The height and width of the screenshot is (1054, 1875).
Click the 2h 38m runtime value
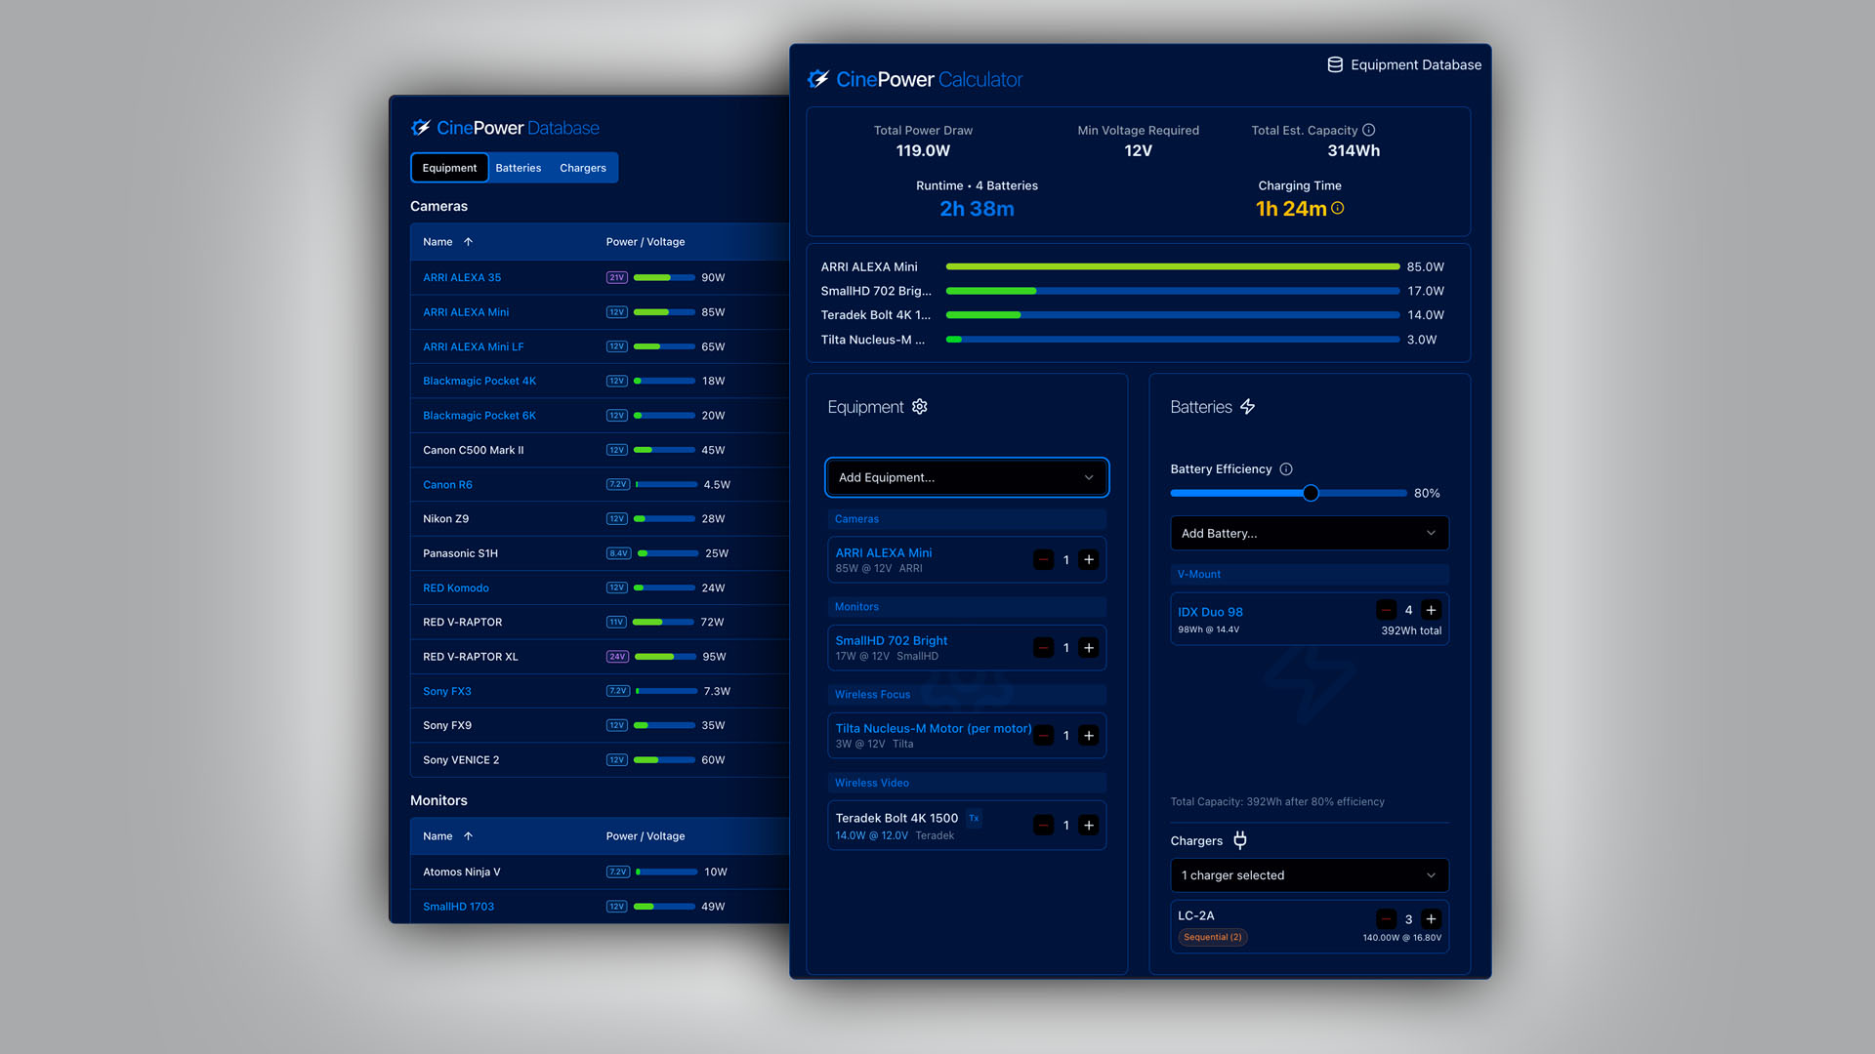(977, 209)
